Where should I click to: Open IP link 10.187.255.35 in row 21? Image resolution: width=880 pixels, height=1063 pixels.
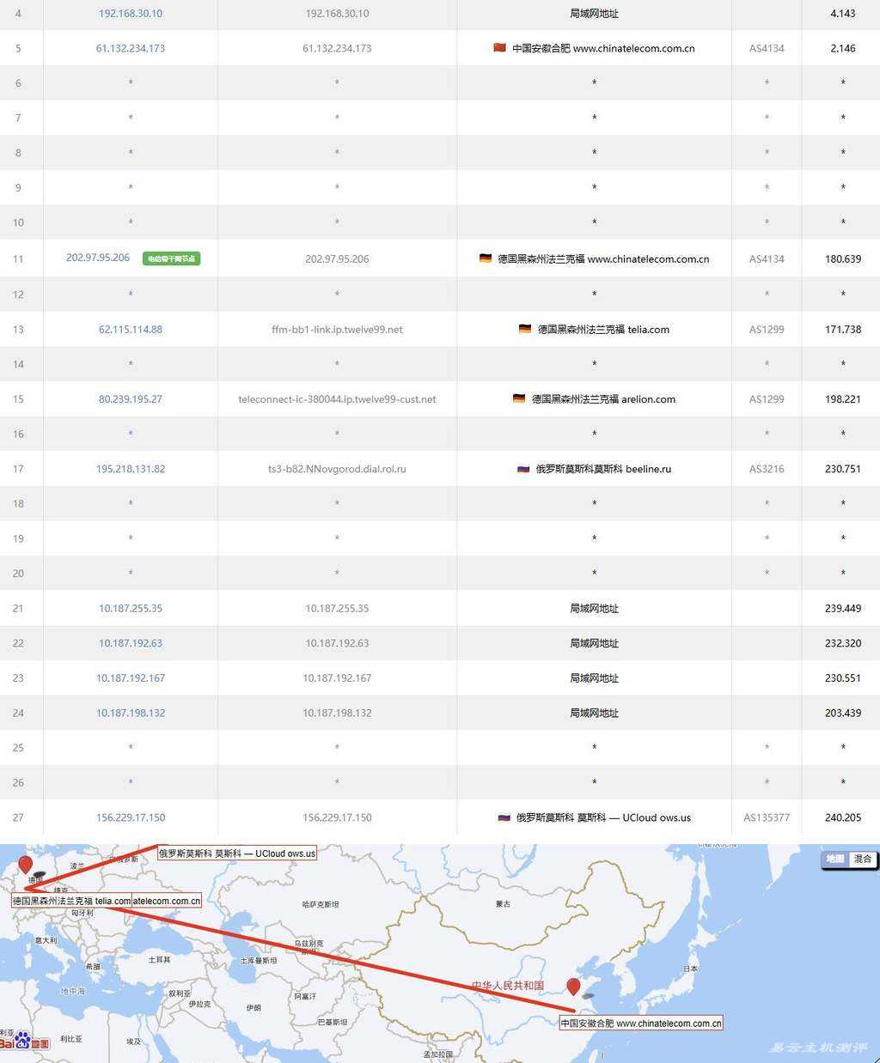pyautogui.click(x=131, y=609)
